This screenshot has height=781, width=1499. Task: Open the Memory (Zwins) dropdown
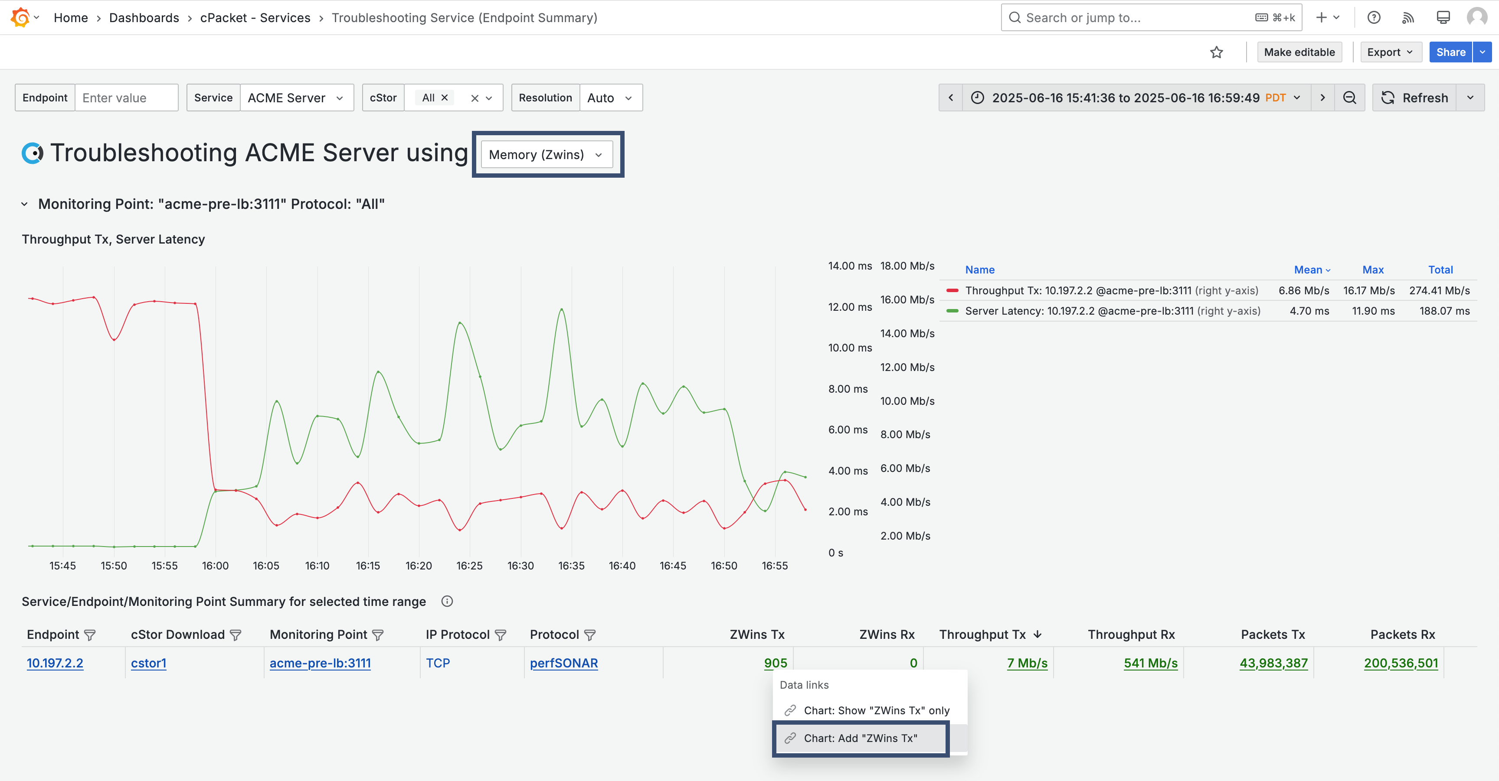click(547, 155)
